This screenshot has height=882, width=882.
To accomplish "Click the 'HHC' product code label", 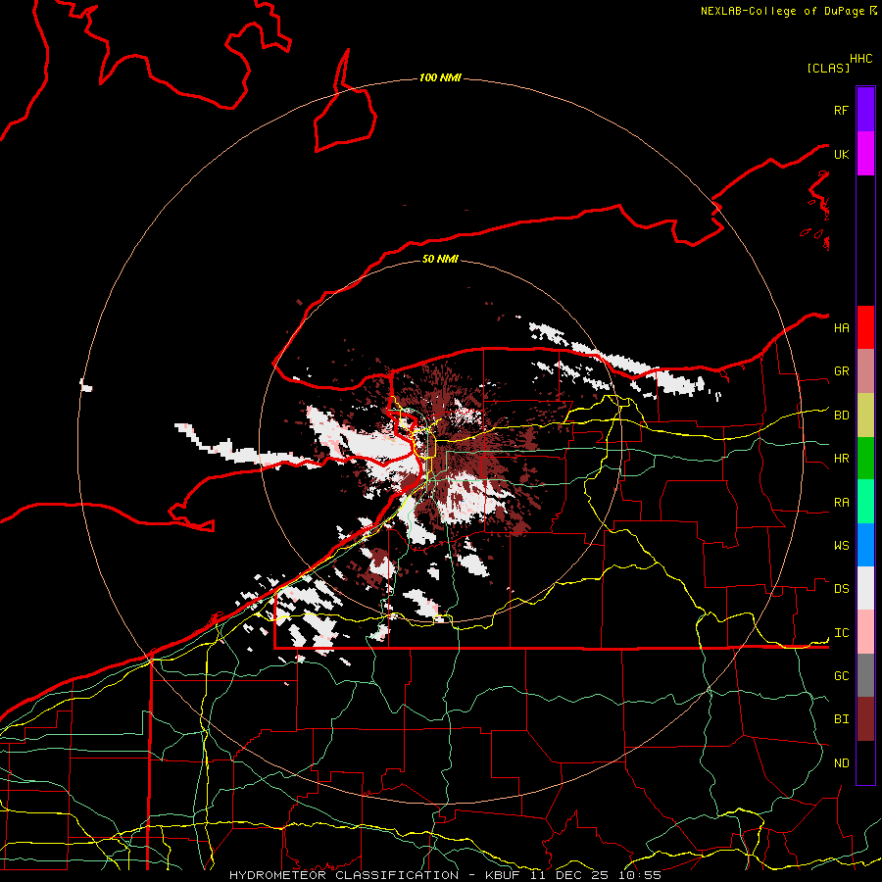I will click(x=860, y=59).
